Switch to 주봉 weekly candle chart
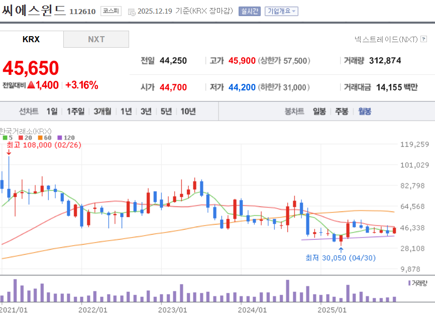 pyautogui.click(x=342, y=111)
